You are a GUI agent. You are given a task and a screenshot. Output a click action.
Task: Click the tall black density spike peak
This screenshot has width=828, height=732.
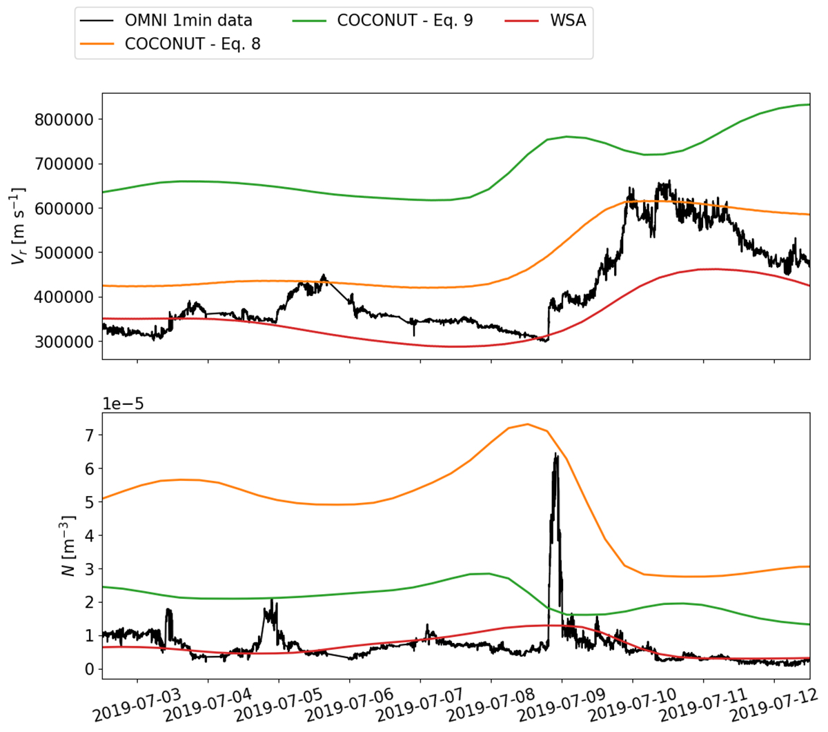[555, 455]
